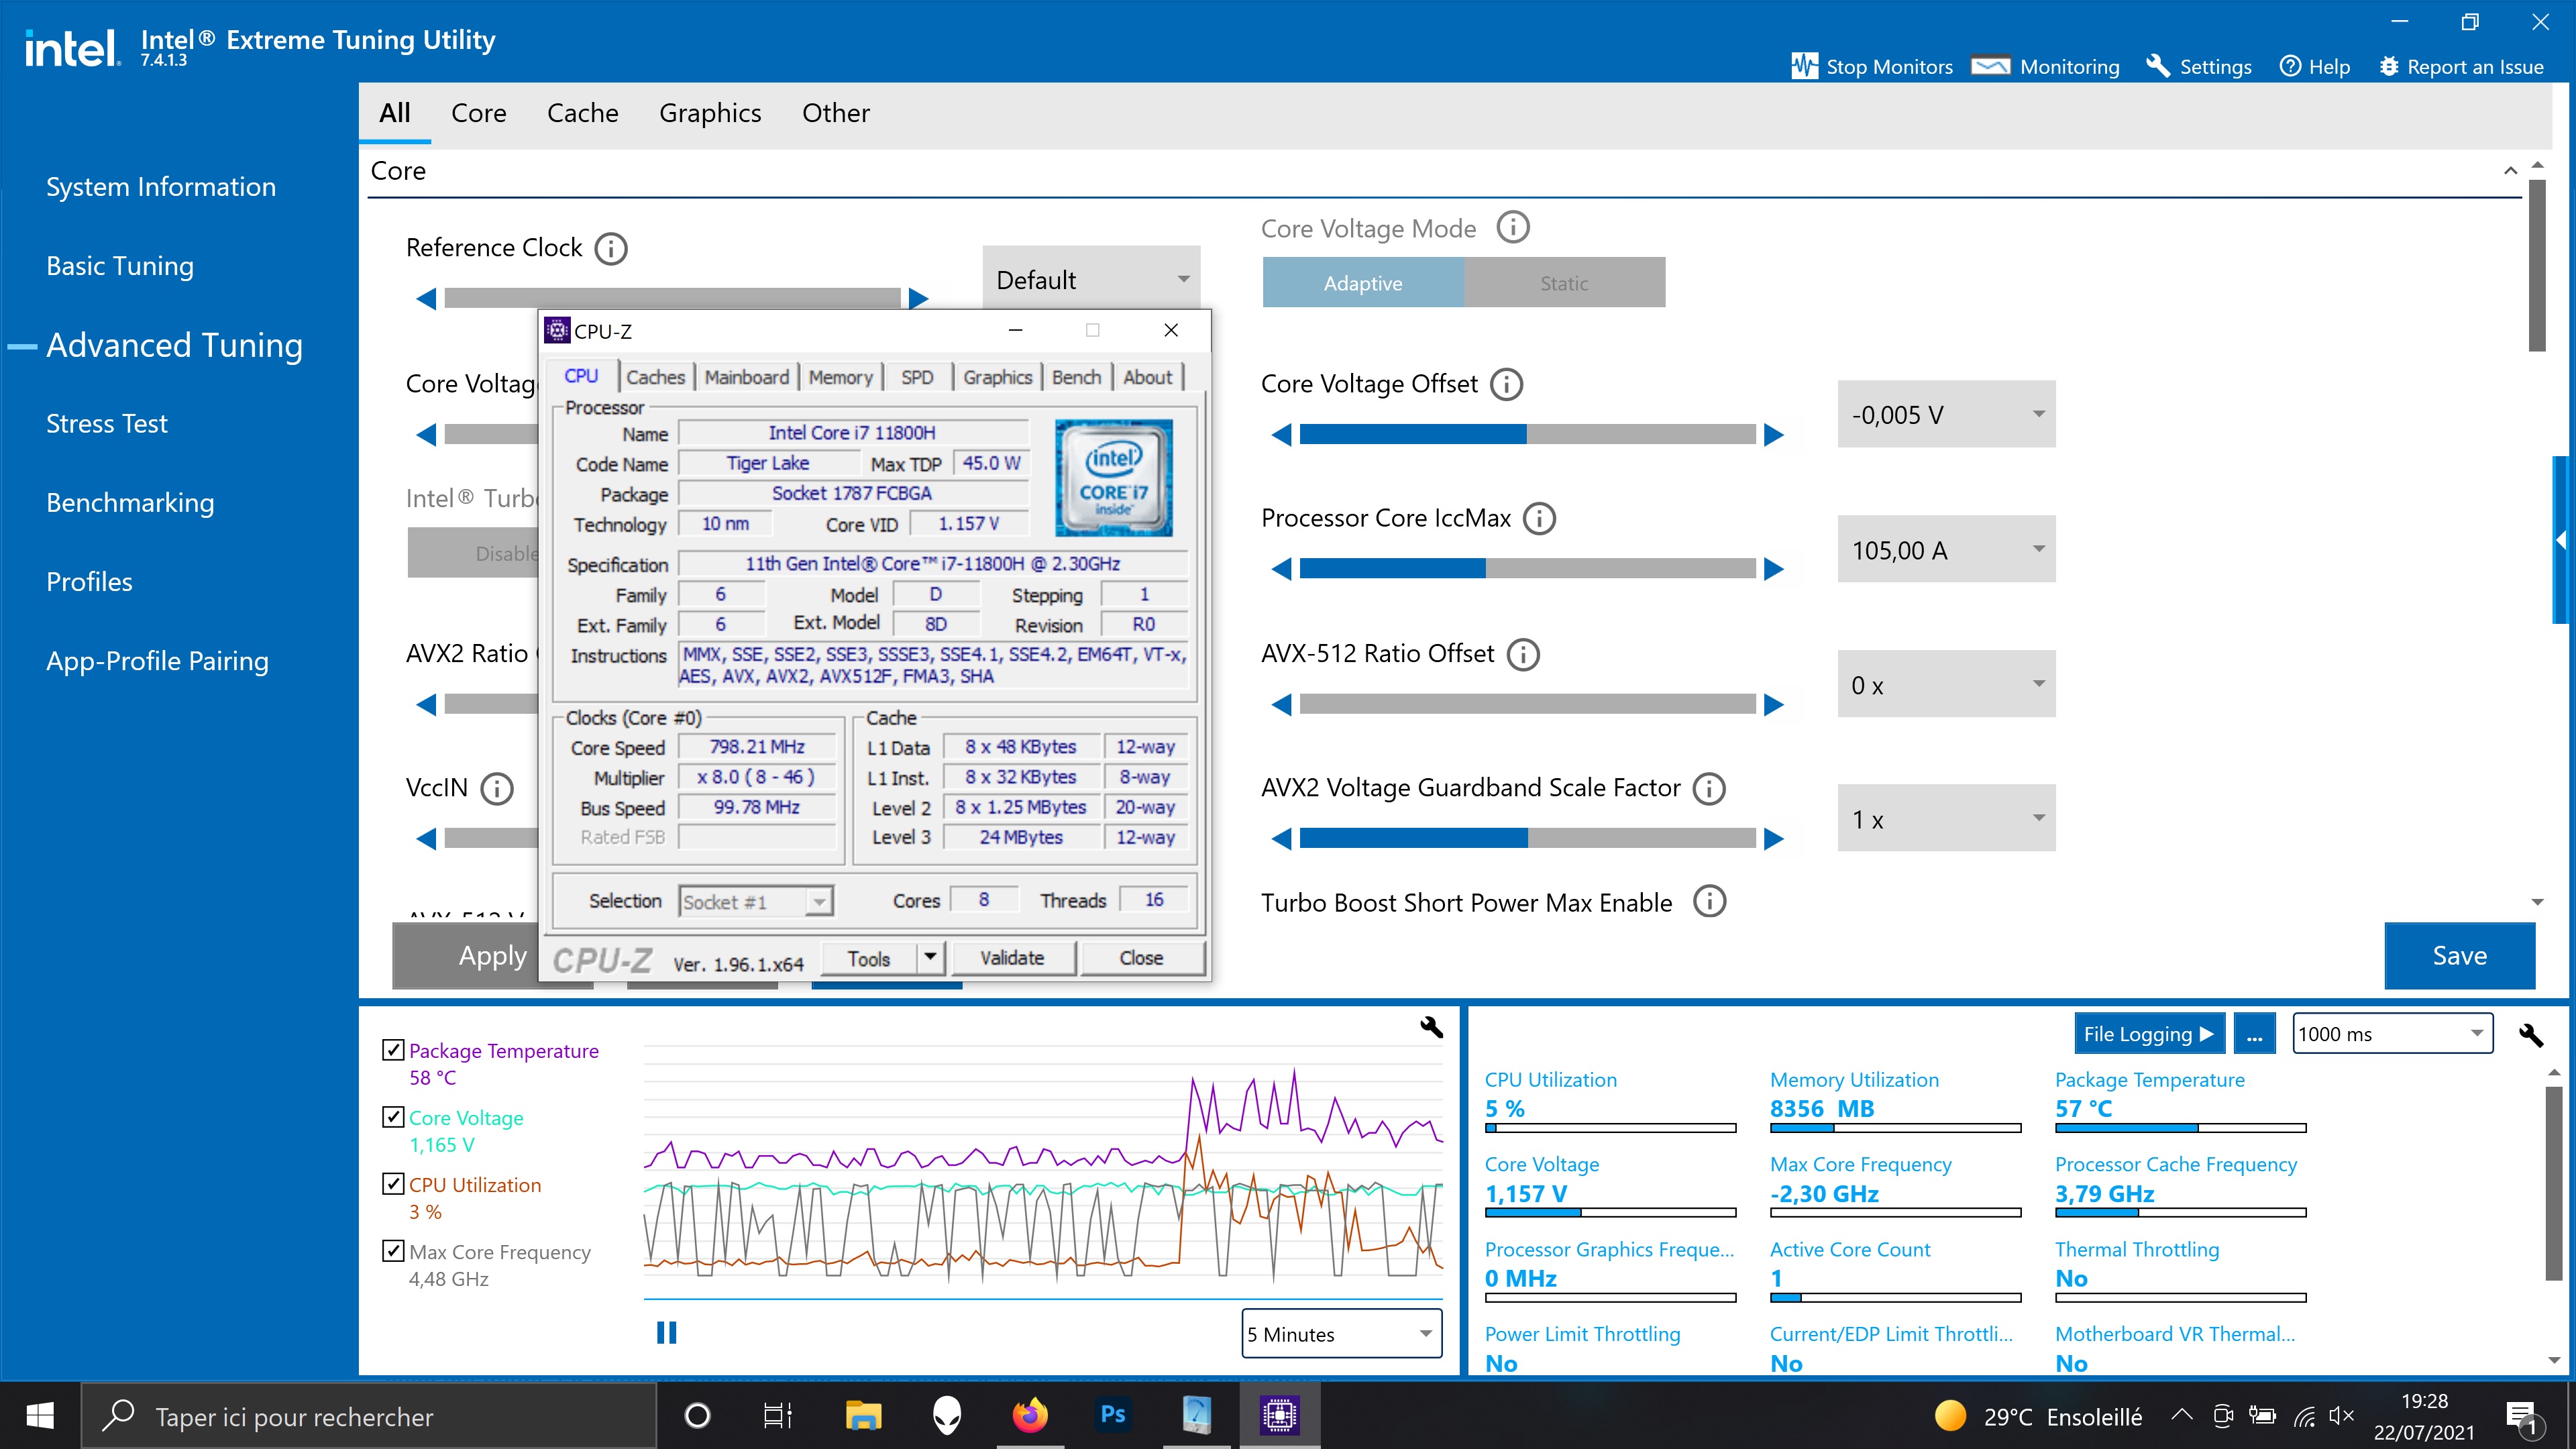The image size is (2576, 1449).
Task: Switch to the Core tab
Action: pos(478,113)
